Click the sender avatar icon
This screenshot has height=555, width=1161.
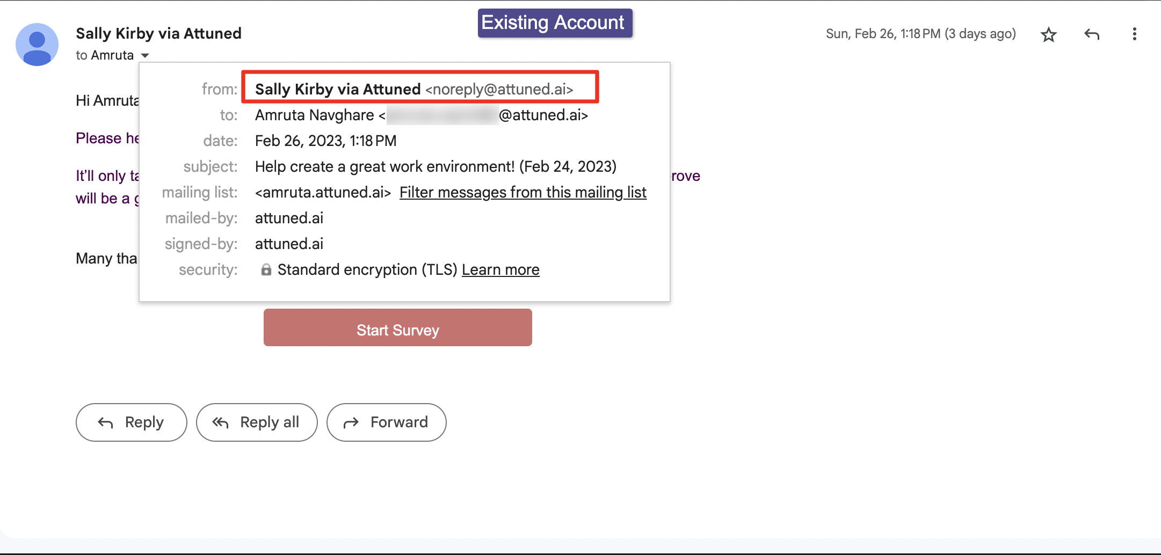coord(37,45)
